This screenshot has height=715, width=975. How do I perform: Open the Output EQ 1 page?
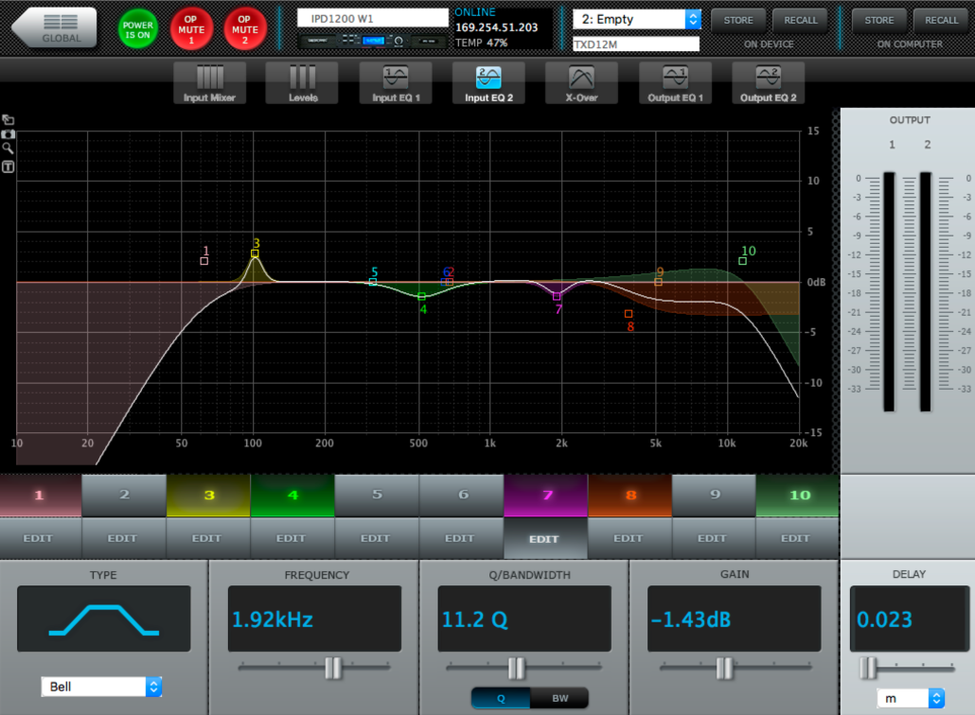(x=675, y=83)
